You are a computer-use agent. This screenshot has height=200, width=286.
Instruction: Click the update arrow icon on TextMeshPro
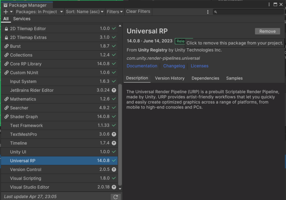[114, 134]
